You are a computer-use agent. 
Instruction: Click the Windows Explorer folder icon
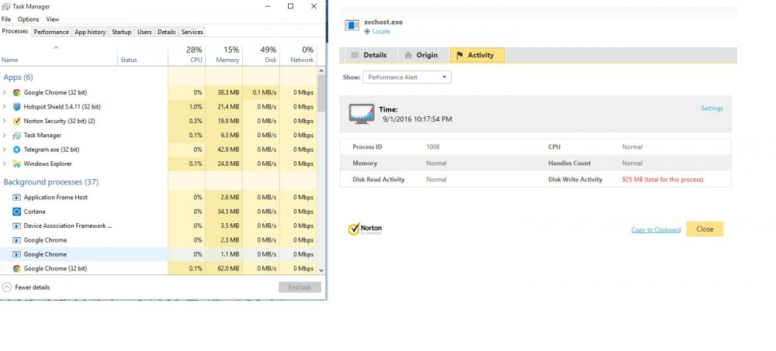click(17, 163)
